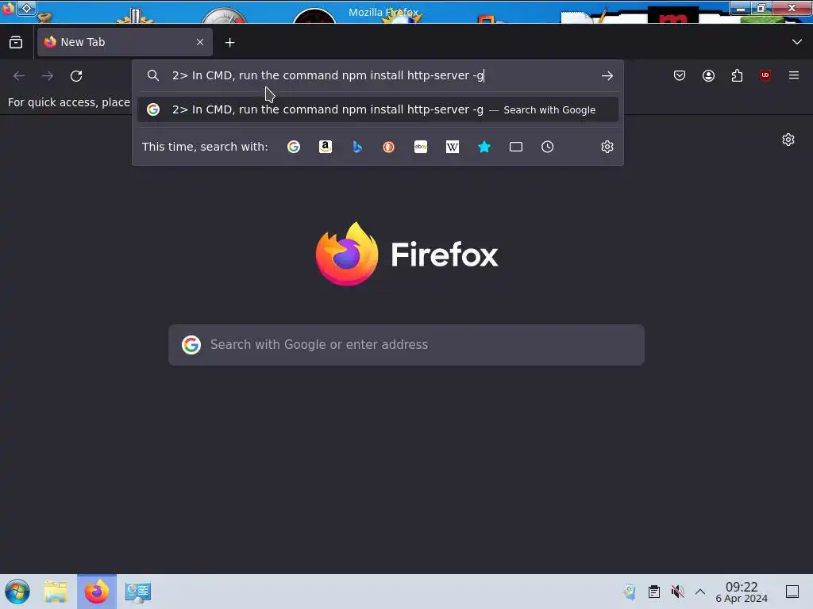813x609 pixels.
Task: Open the Firefox account menu
Action: (708, 75)
